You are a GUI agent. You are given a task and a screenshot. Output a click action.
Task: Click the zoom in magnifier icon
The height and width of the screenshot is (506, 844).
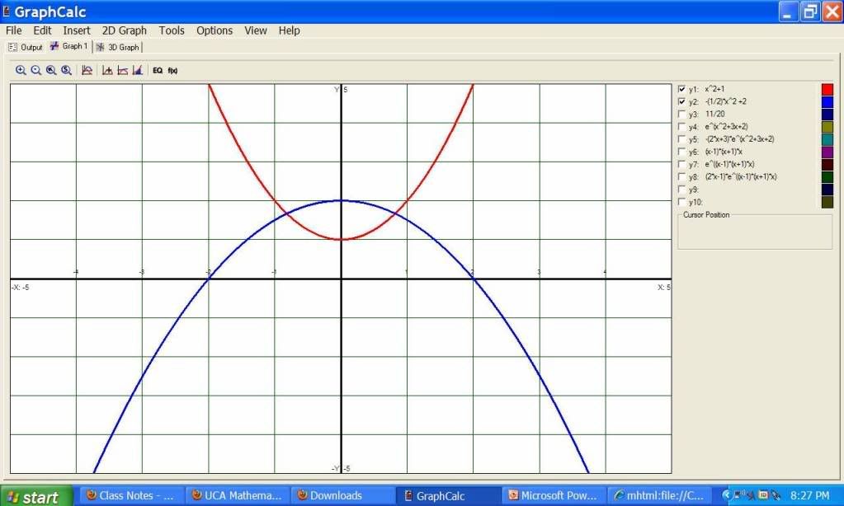point(21,70)
